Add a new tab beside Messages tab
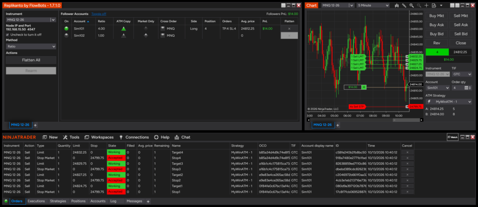This screenshot has height=207, width=478. [148, 201]
